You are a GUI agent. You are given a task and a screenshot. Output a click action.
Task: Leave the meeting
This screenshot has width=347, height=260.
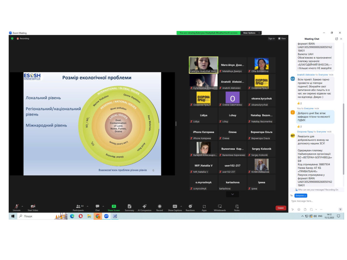(281, 208)
